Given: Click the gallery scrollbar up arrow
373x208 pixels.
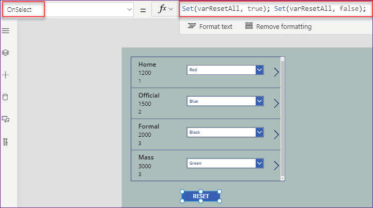Looking at the screenshot, I should [x=283, y=59].
